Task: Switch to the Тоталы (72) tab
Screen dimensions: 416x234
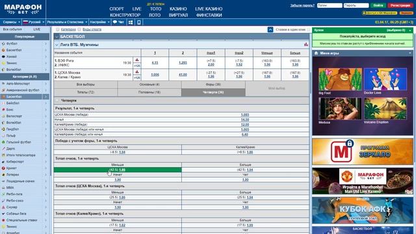Action: [x=86, y=92]
